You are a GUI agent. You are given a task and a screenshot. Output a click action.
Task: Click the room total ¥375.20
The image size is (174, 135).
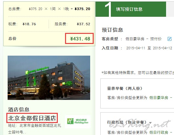[82, 9]
